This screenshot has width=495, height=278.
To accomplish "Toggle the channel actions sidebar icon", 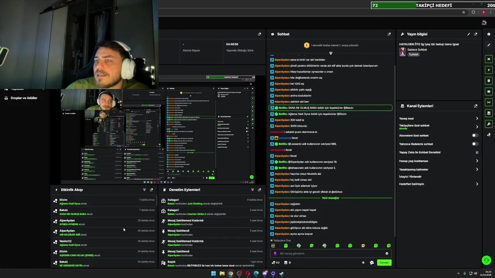I will click(x=489, y=113).
